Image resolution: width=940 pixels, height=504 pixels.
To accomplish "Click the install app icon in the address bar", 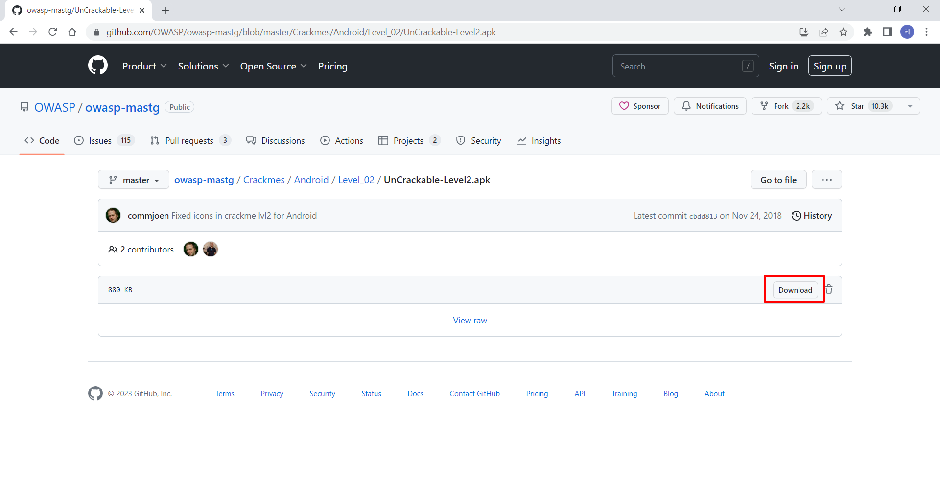I will point(804,32).
